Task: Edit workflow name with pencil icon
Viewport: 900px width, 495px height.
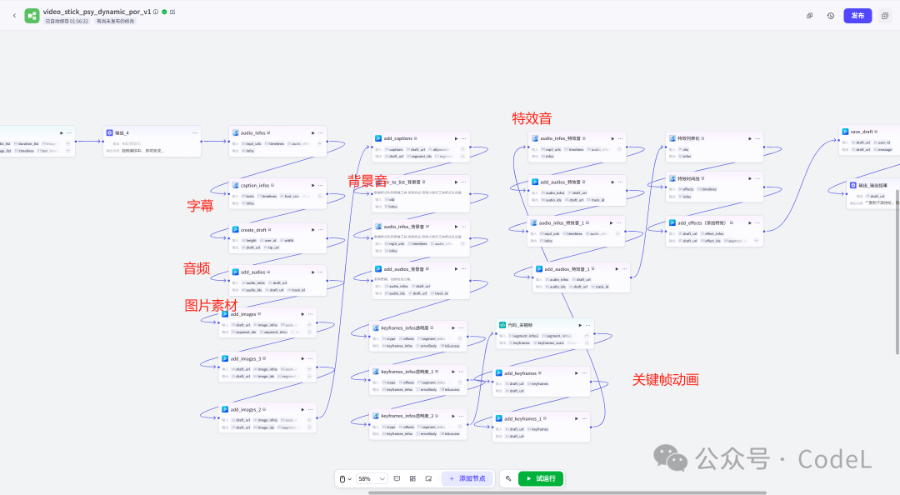Action: pyautogui.click(x=172, y=12)
